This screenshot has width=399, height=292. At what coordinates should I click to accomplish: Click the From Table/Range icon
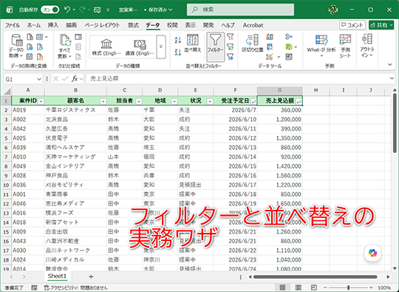30,56
